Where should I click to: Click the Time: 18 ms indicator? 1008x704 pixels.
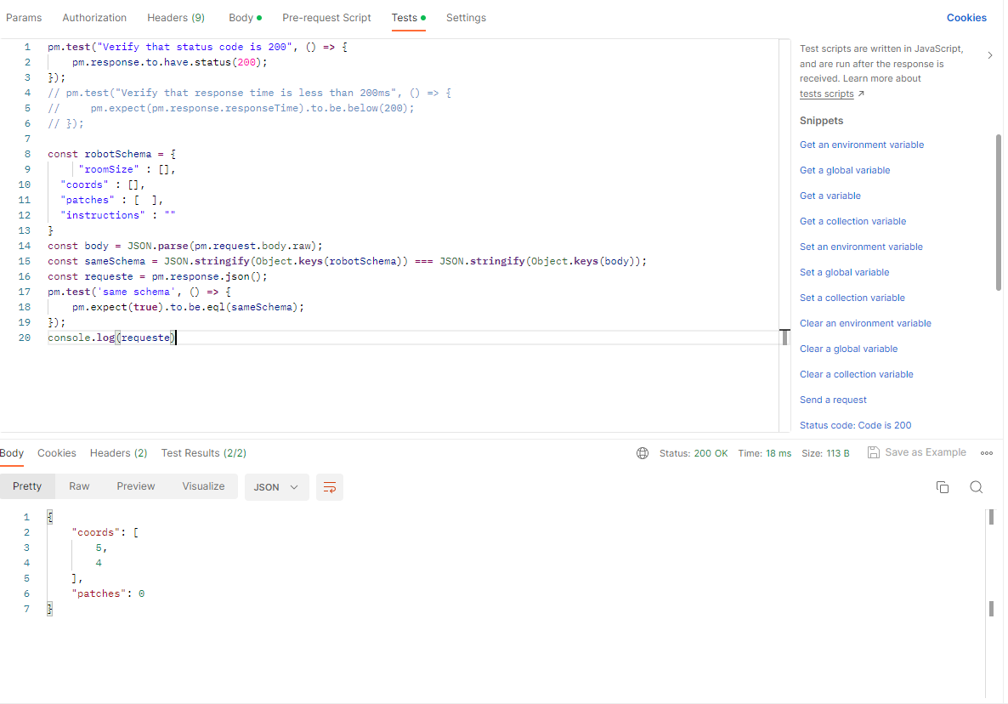[x=764, y=454]
